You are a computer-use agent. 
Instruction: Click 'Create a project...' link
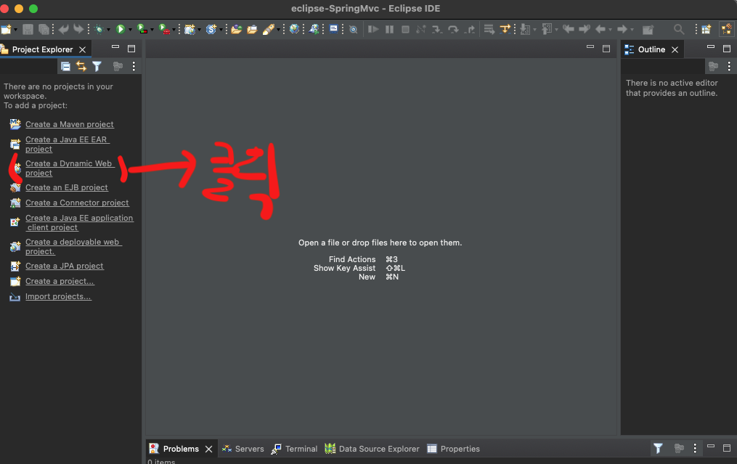coord(60,281)
